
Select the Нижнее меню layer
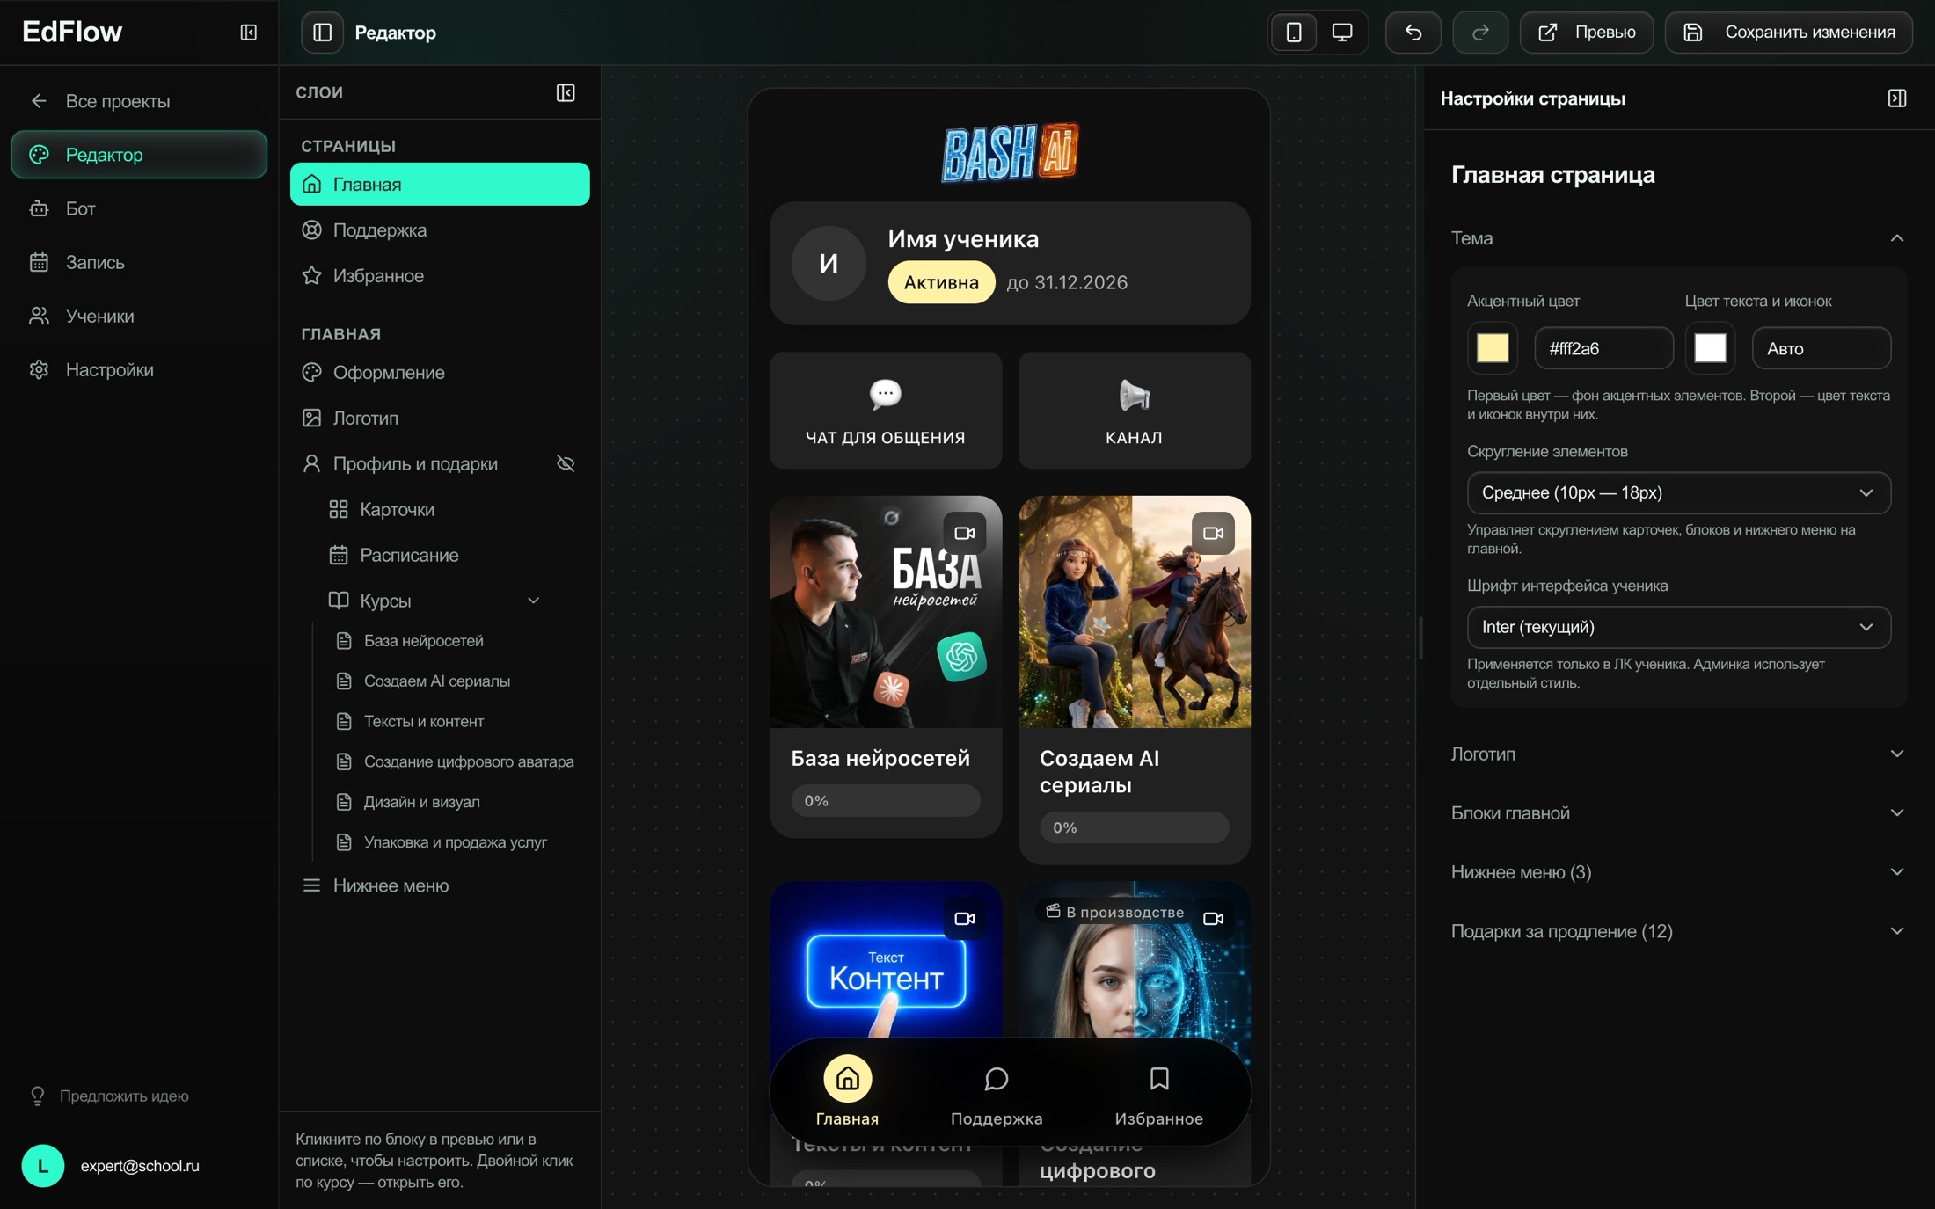click(440, 885)
